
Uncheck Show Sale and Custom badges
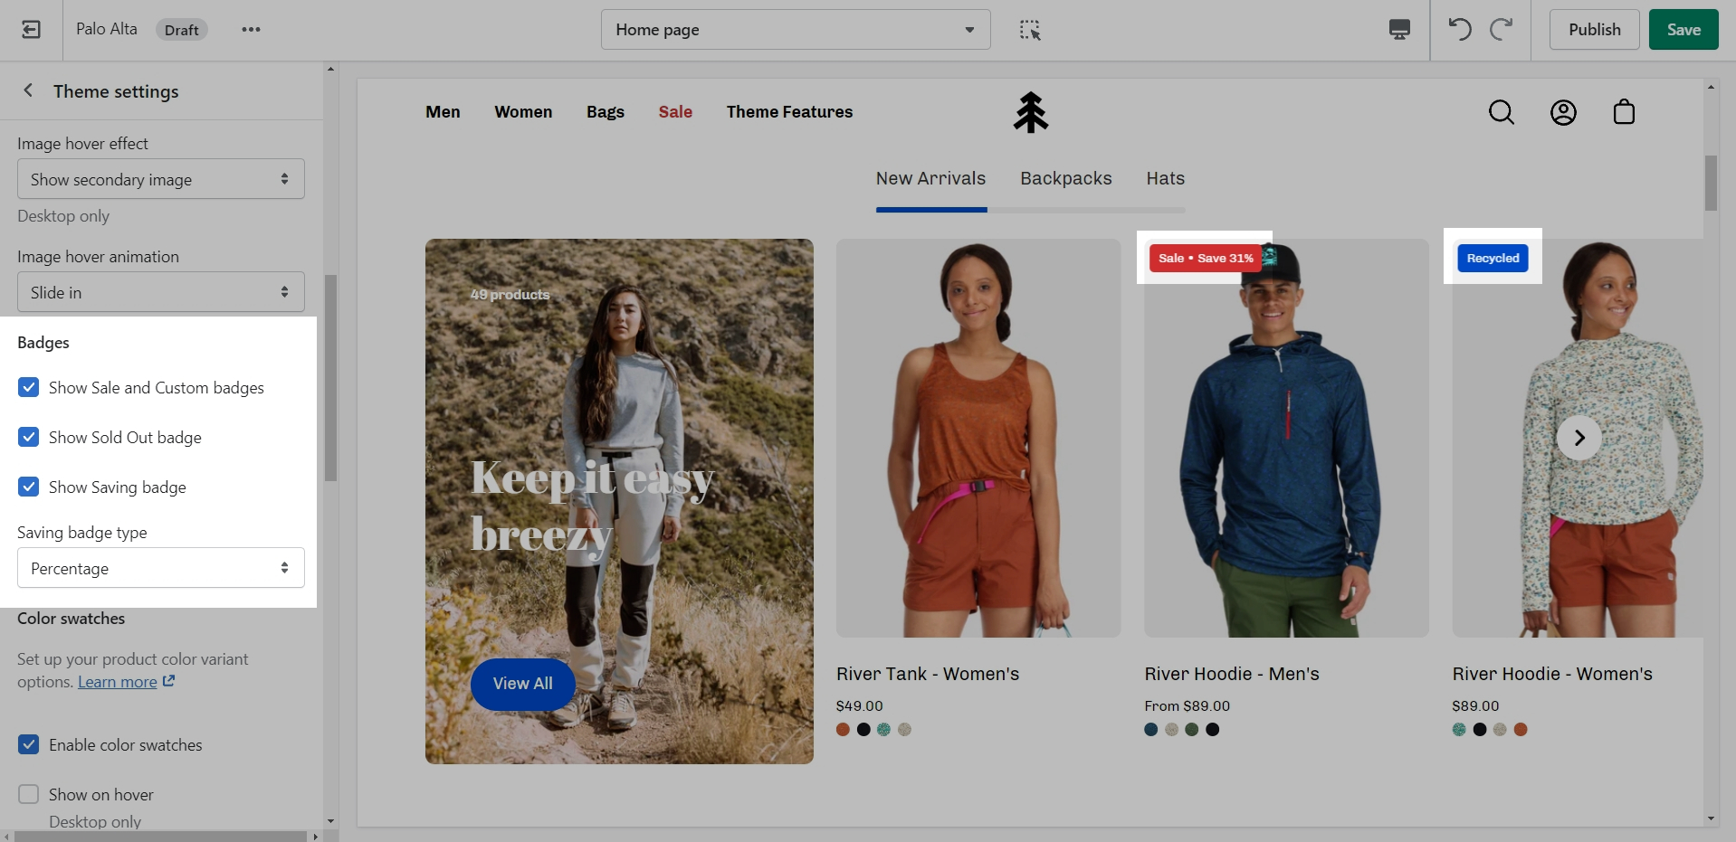click(x=29, y=388)
